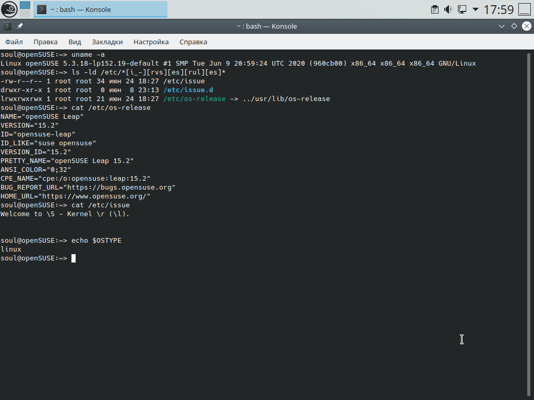The image size is (534, 400).
Task: Click the 'uname -a' command line
Action: 53,54
